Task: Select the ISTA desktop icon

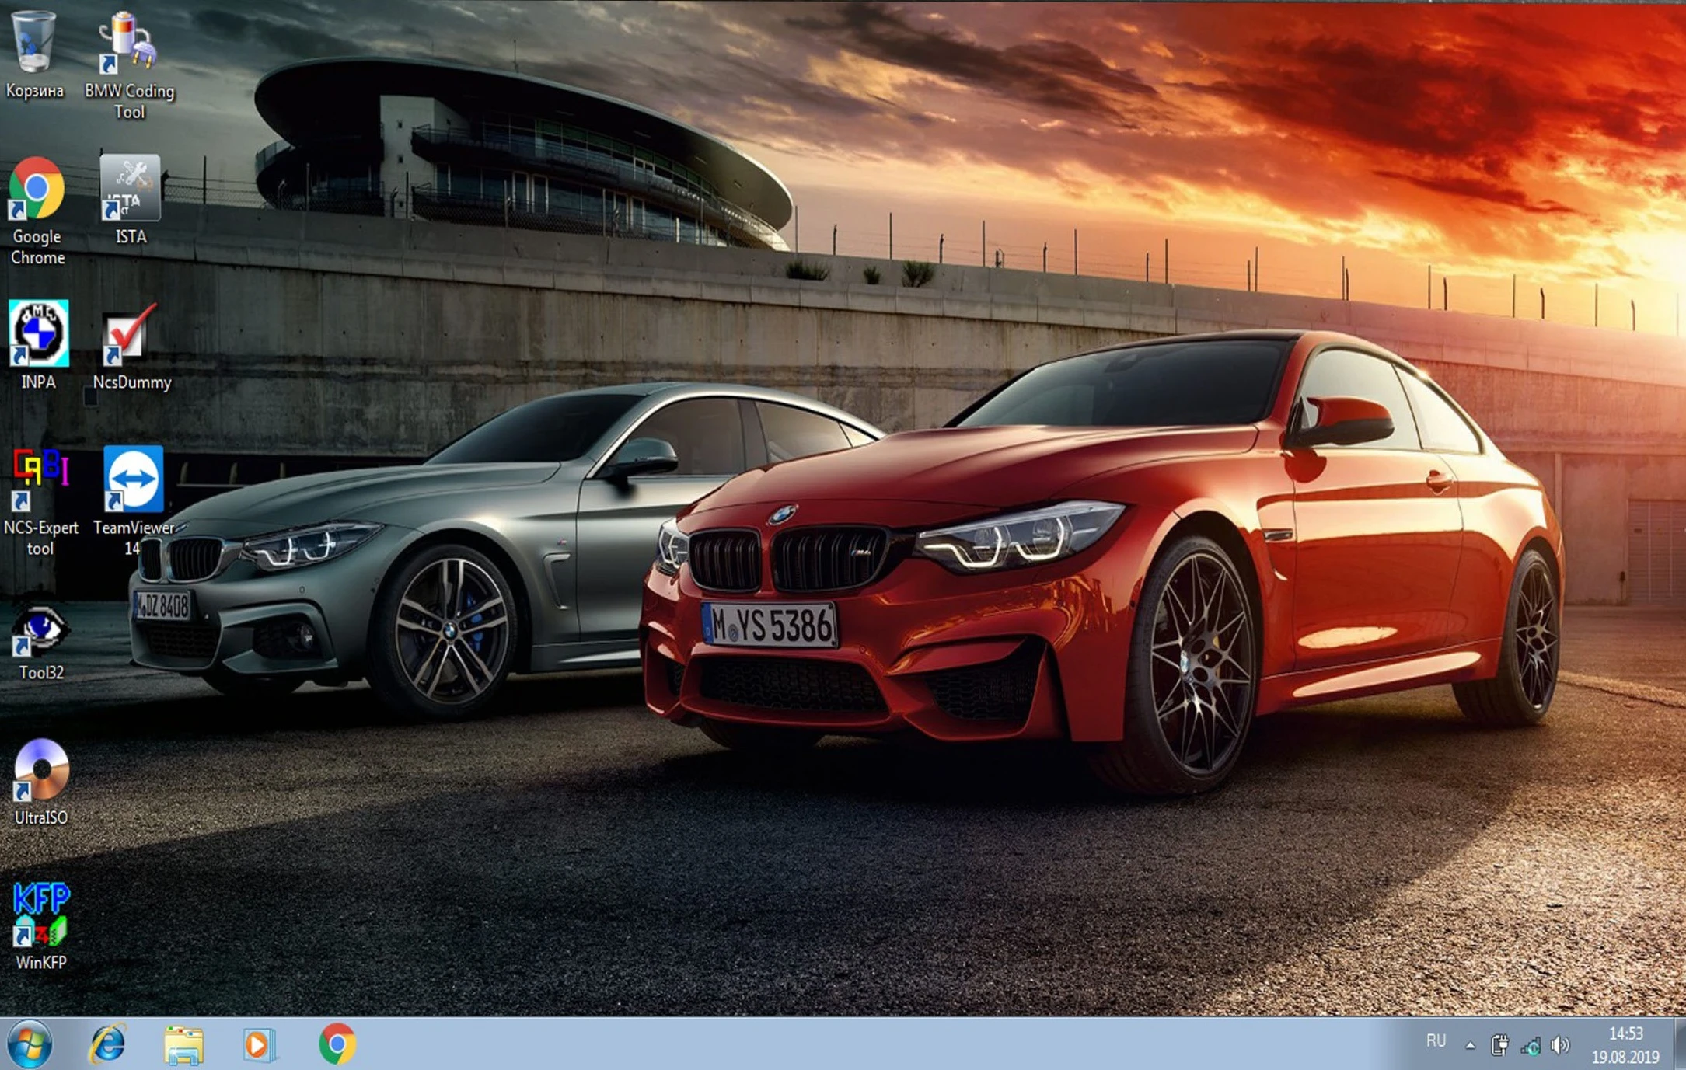Action: pos(130,199)
